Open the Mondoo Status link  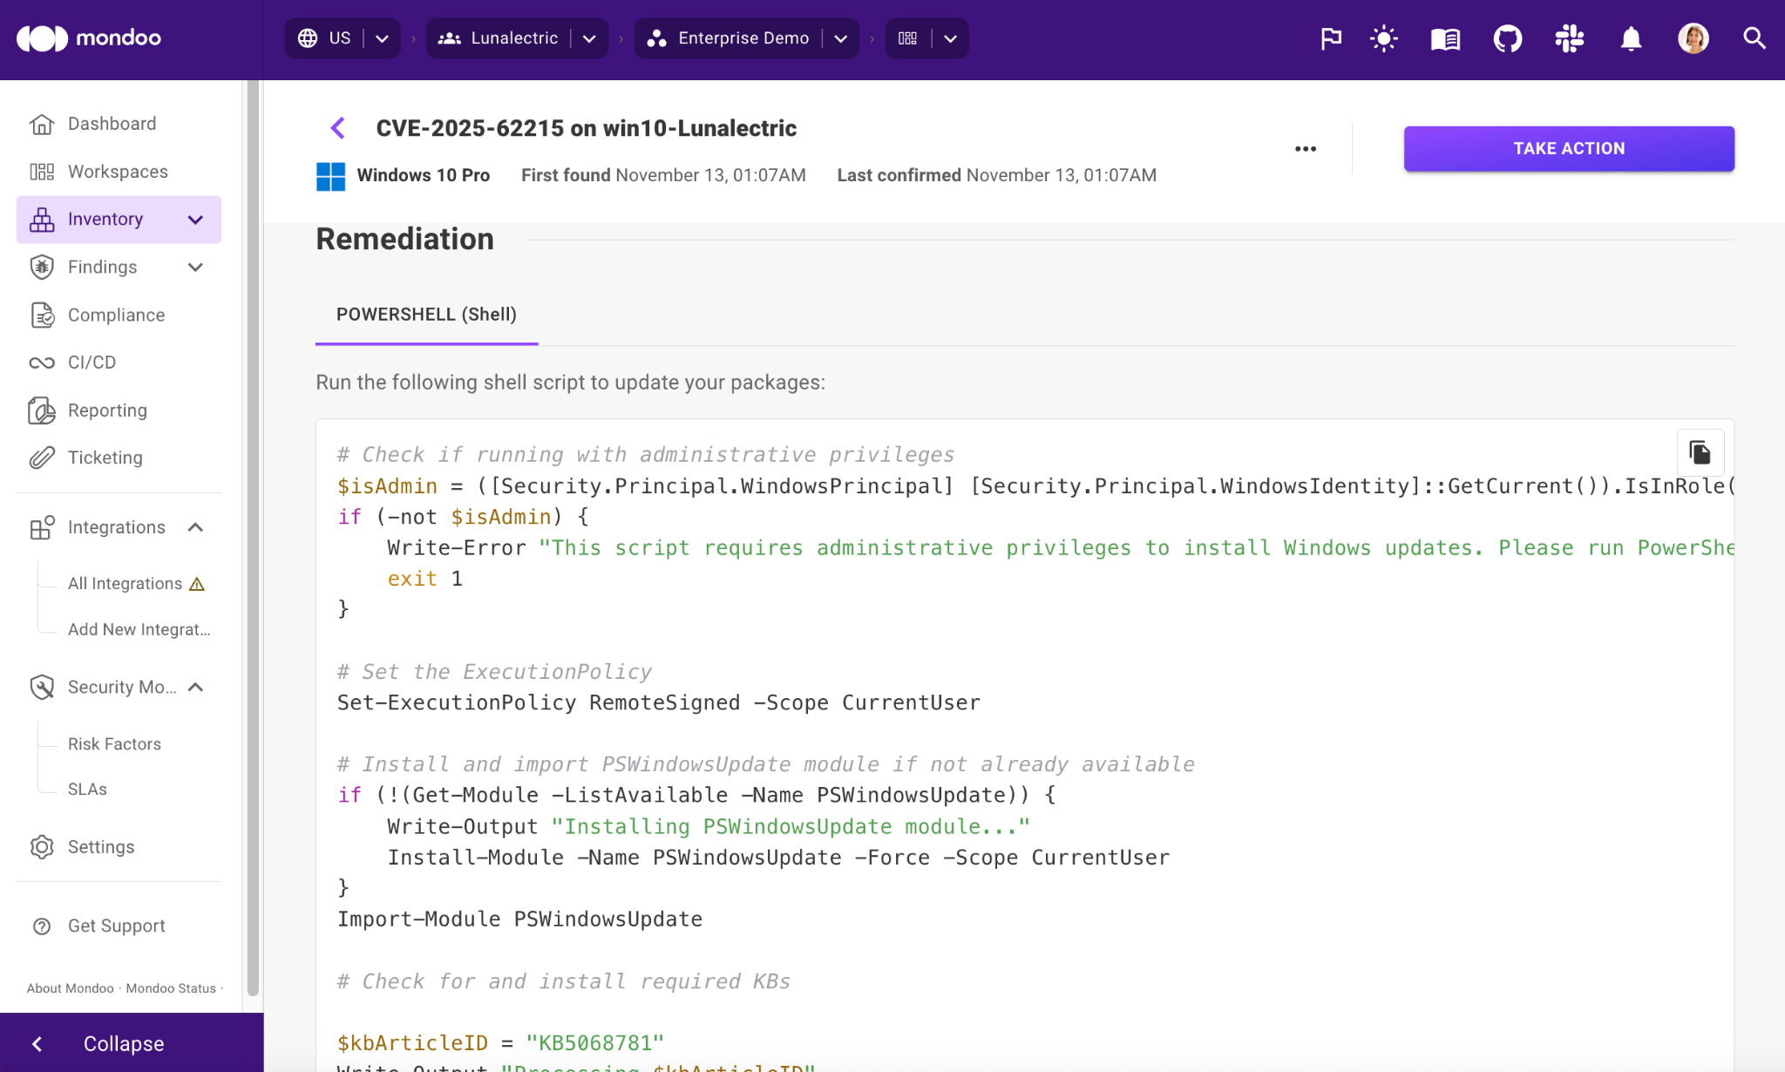coord(171,988)
